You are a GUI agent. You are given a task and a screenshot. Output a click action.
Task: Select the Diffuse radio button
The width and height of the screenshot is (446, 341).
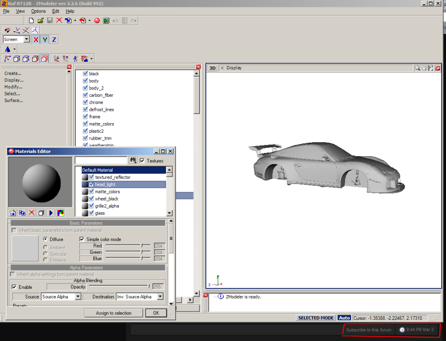pos(45,239)
